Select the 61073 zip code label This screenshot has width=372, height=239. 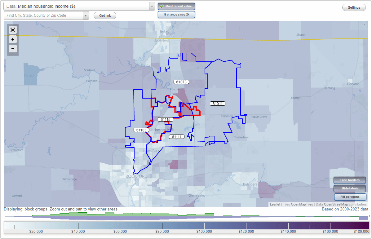(x=181, y=82)
